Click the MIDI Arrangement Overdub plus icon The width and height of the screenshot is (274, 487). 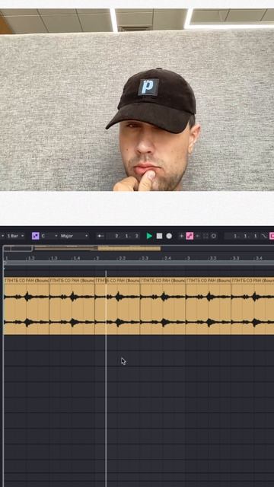[x=181, y=236]
